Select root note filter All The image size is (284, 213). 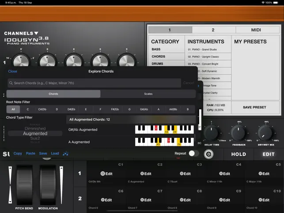13,109
